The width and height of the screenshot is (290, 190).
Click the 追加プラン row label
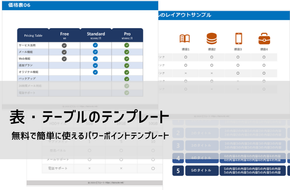[x=26, y=65]
